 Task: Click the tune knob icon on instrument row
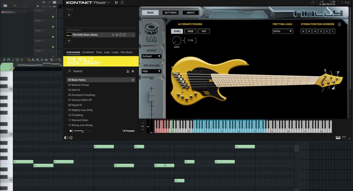point(124,35)
